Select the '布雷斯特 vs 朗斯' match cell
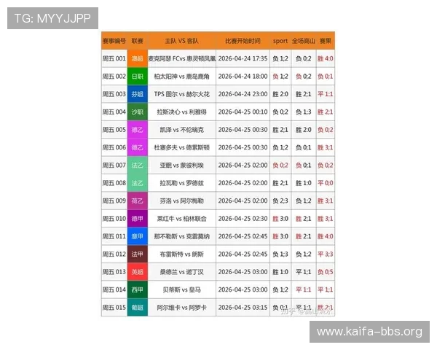This screenshot has height=350, width=437. pyautogui.click(x=181, y=254)
